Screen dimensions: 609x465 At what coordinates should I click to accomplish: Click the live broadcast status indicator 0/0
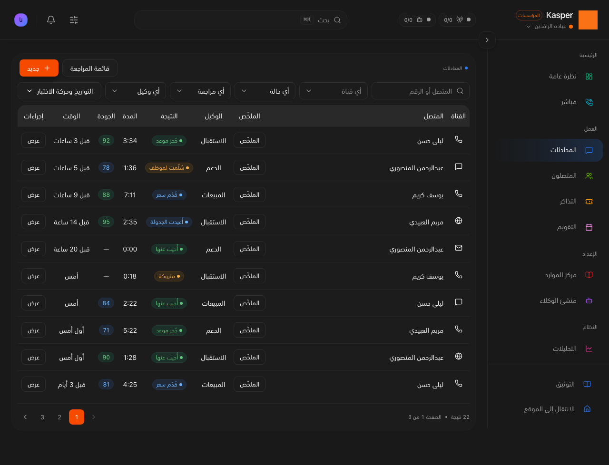pos(457,20)
